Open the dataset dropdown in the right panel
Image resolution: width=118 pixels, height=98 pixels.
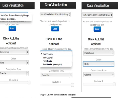(97, 15)
